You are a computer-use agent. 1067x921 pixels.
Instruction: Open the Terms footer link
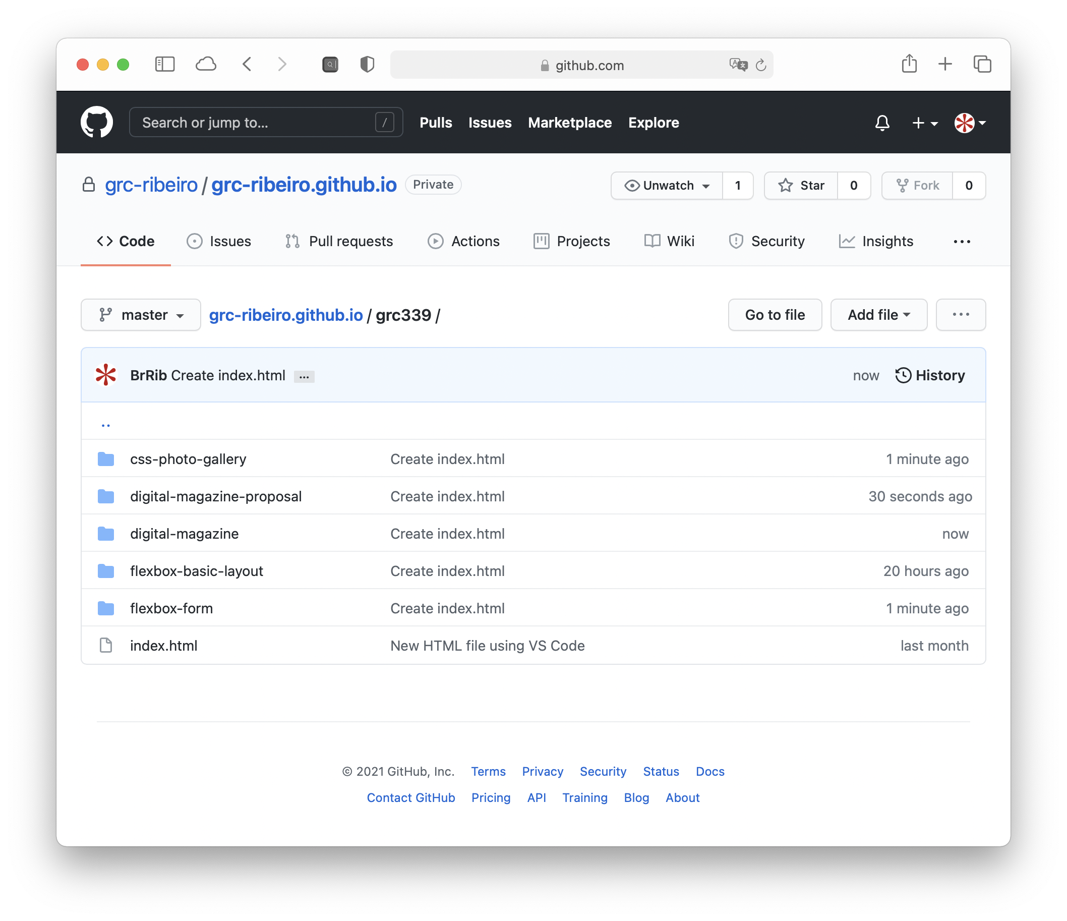[488, 771]
